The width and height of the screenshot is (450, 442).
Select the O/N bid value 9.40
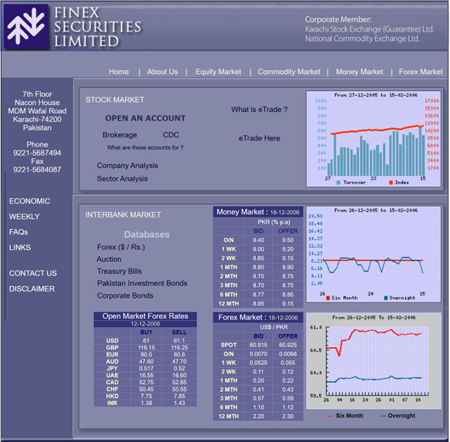[258, 240]
